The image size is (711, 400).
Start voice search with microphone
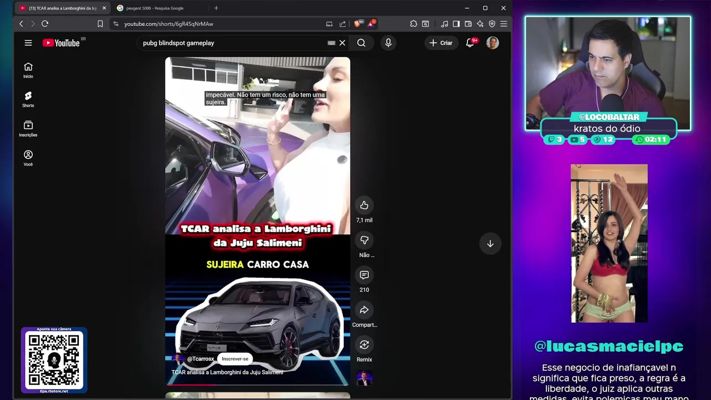pyautogui.click(x=388, y=43)
